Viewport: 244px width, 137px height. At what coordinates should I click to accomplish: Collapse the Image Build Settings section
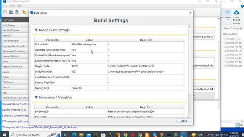pos(36,30)
